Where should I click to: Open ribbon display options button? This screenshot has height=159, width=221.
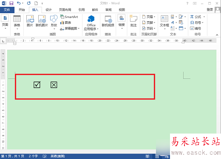click(195, 3)
